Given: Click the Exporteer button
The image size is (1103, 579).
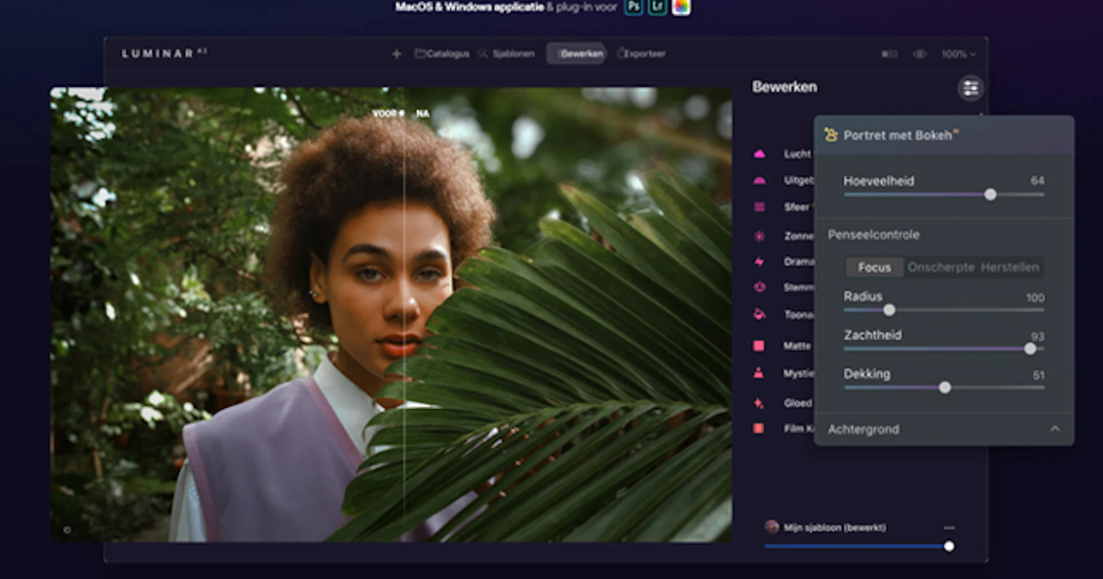Looking at the screenshot, I should coord(642,54).
